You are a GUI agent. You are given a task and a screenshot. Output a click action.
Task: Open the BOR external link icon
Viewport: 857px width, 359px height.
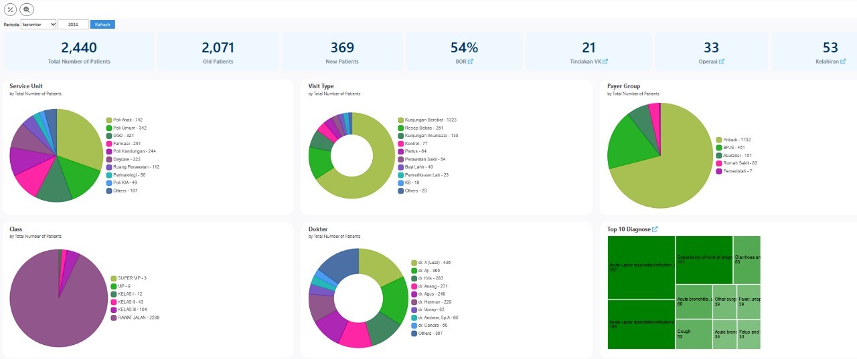(470, 62)
